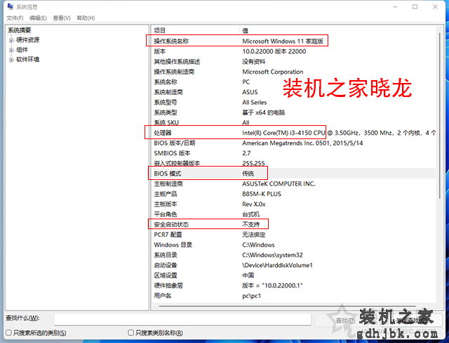This screenshot has height=343, width=449.
Task: Select the 版本 10.0.22000 row
Action: click(293, 51)
